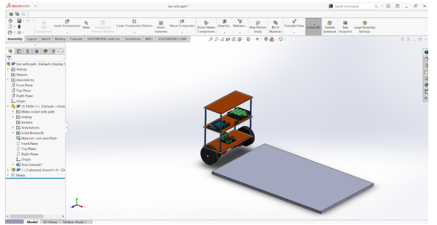Open the SOLIDWORKS Resources home icon in task pane

coord(426,58)
